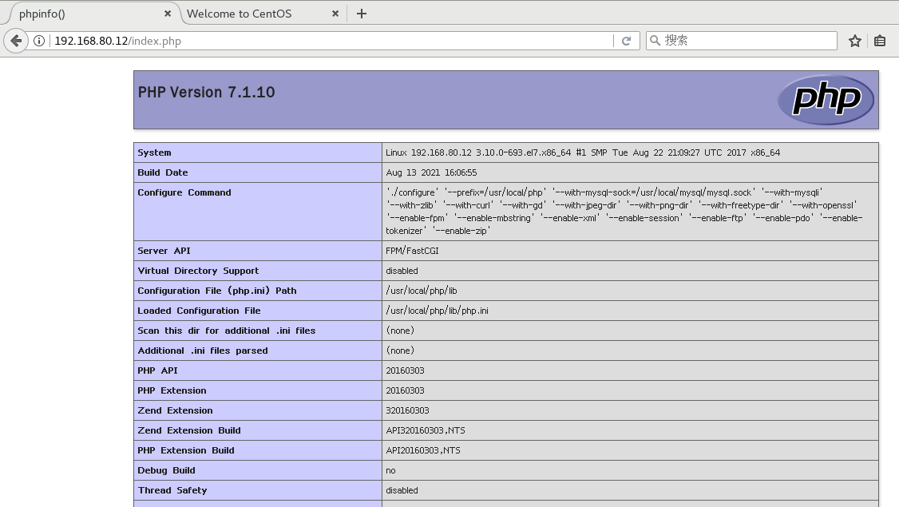The image size is (899, 507).
Task: Click Virtual Directory Support label
Action: coord(198,271)
